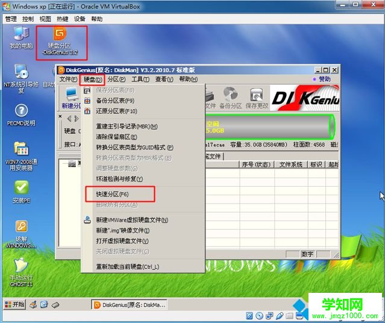Image resolution: width=385 pixels, height=323 pixels.
Task: Click the second quick launch icon
Action: tap(44, 305)
